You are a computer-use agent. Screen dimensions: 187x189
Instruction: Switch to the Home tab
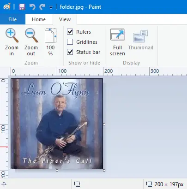39,19
